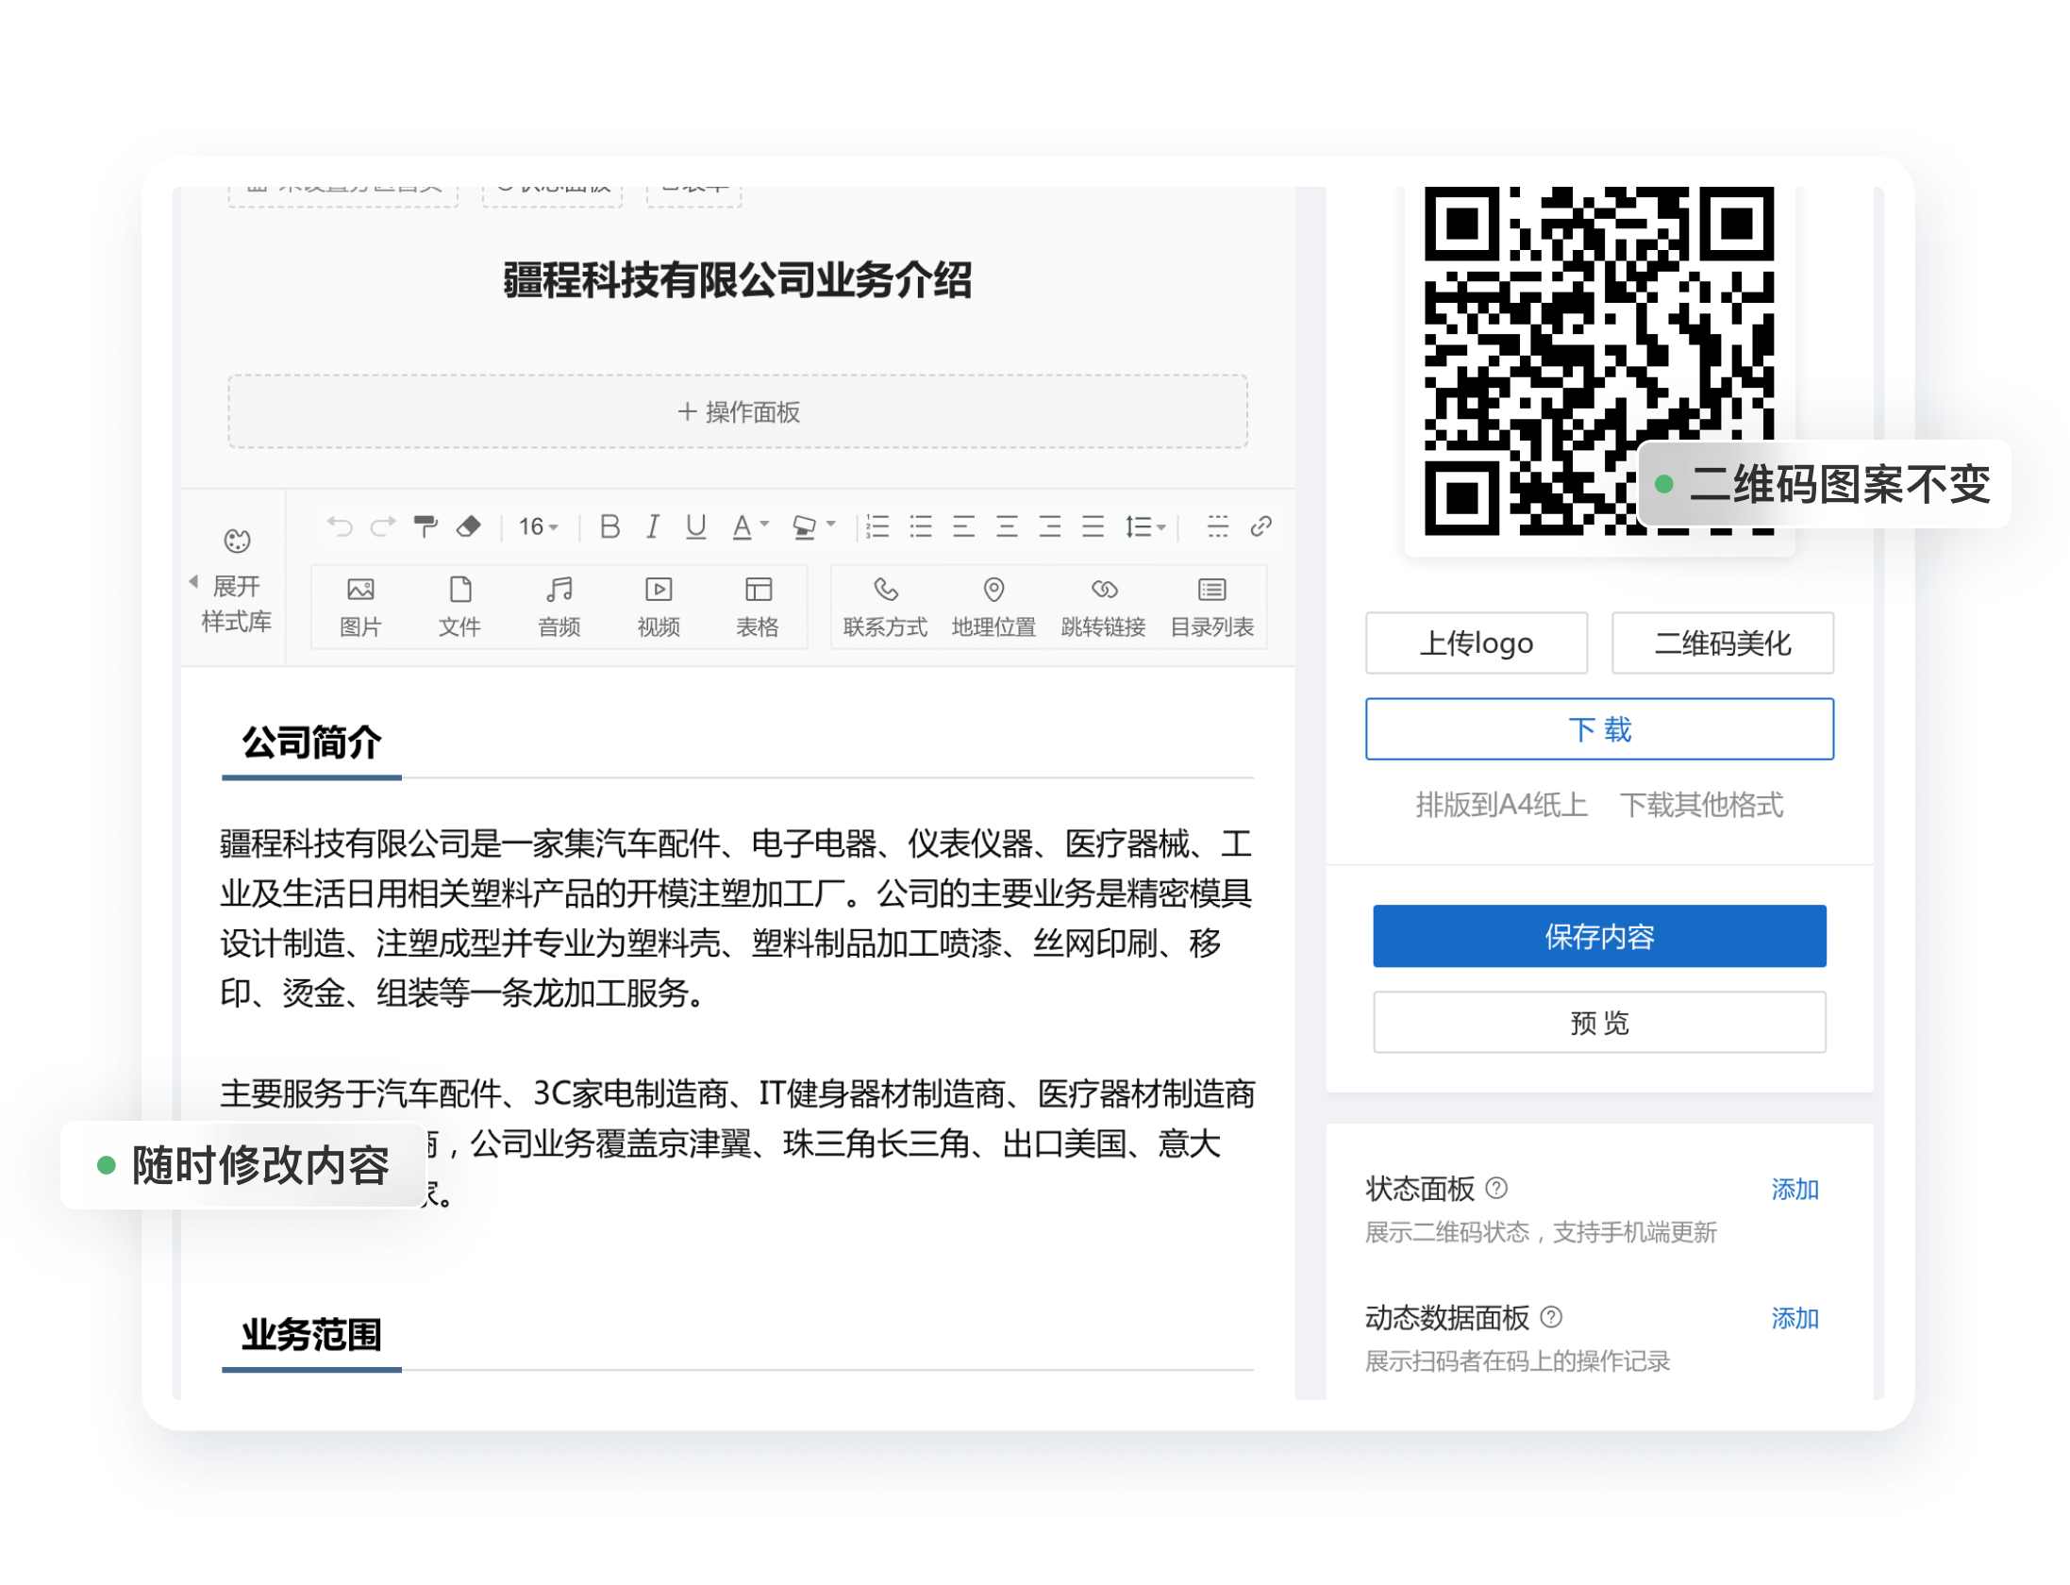This screenshot has width=2070, height=1585.
Task: Click the 上传logo button
Action: point(1477,643)
